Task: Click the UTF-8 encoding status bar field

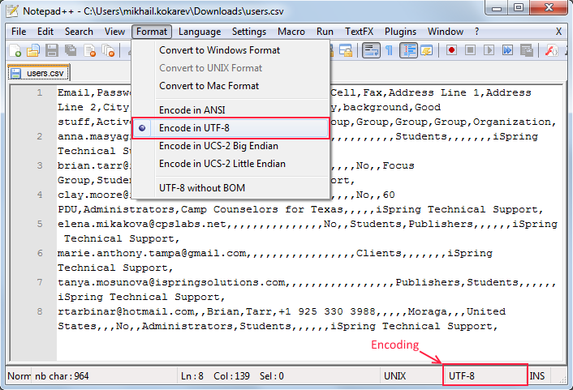Action: click(x=485, y=375)
